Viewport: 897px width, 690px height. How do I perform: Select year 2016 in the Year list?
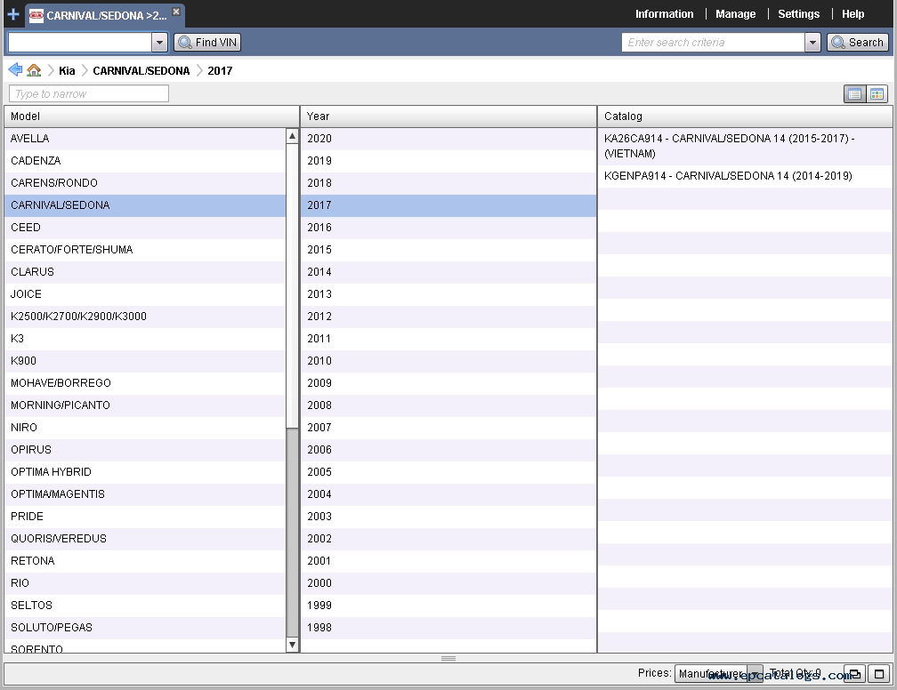(448, 228)
